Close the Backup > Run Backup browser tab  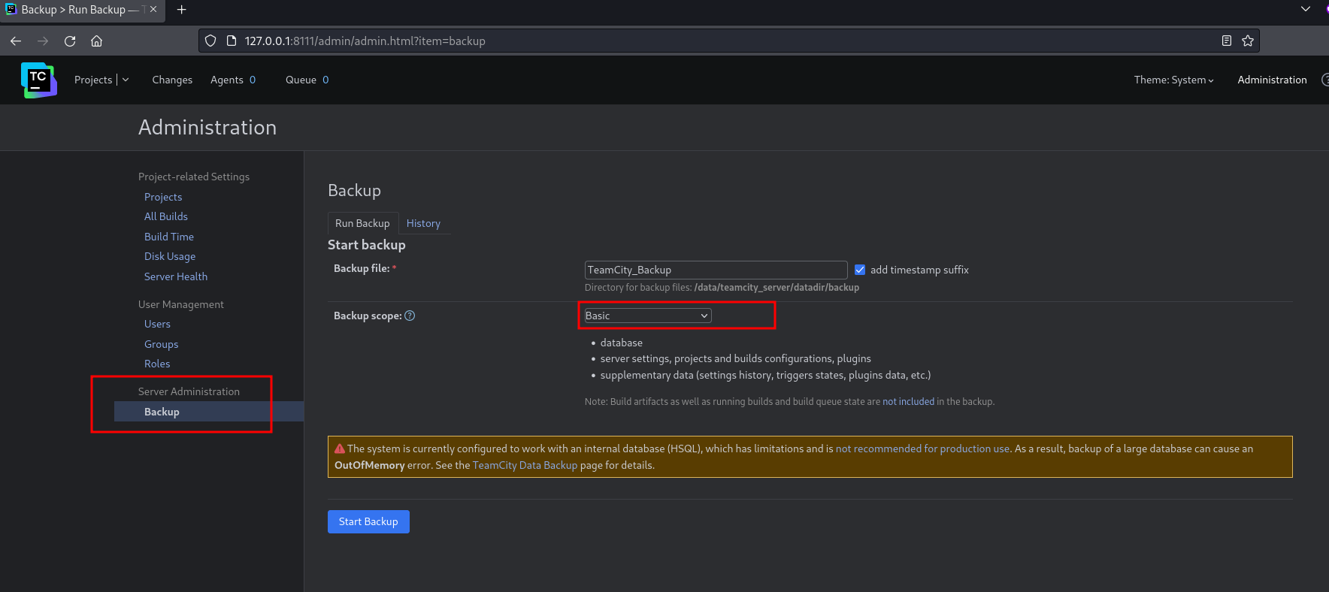153,10
